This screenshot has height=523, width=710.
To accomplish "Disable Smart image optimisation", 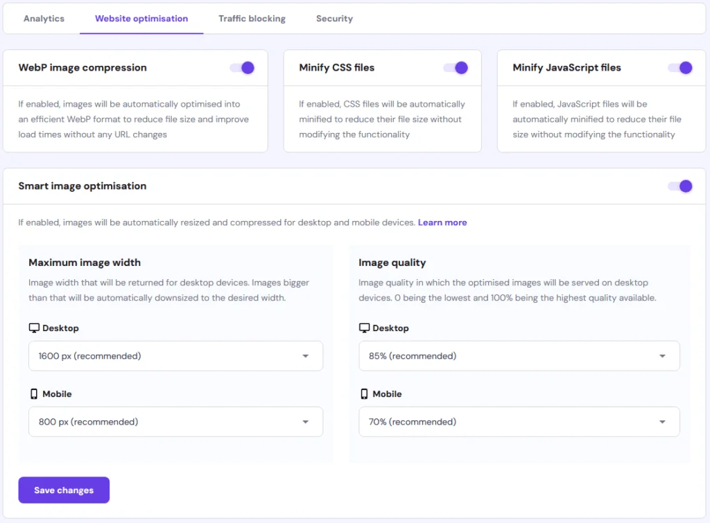I will 680,186.
